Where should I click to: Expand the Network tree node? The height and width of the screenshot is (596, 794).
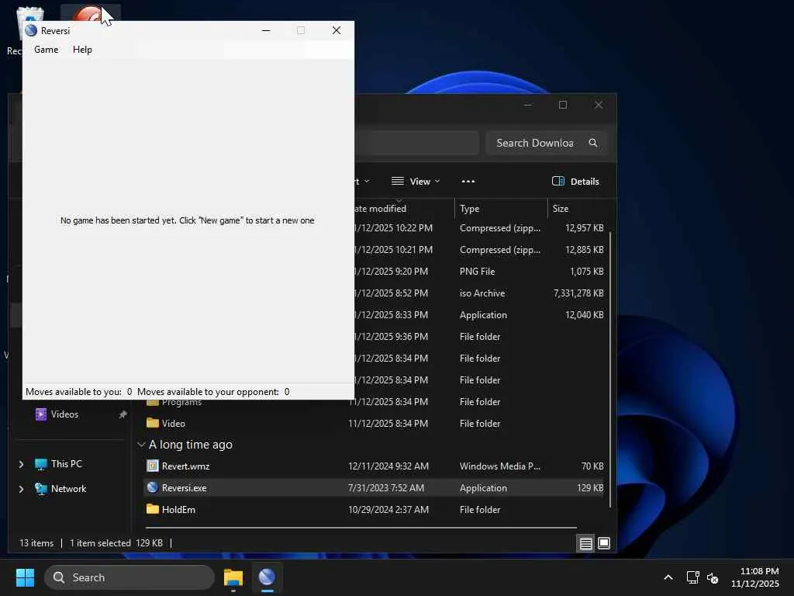[21, 489]
